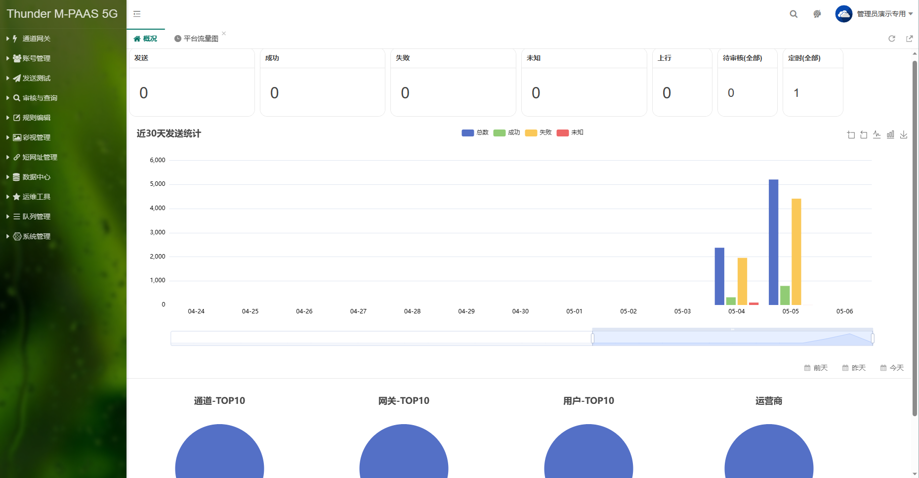The width and height of the screenshot is (919, 478).
Task: Click the magnifier icon for 审核与查询
Action: [17, 98]
